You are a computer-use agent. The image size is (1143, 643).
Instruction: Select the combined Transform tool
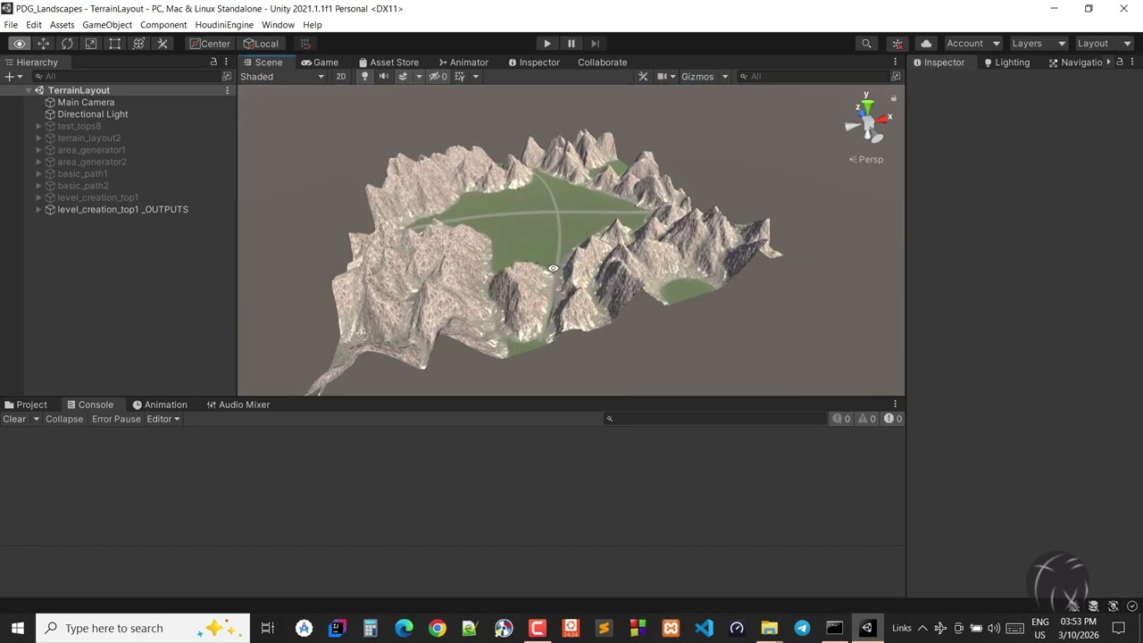point(138,44)
